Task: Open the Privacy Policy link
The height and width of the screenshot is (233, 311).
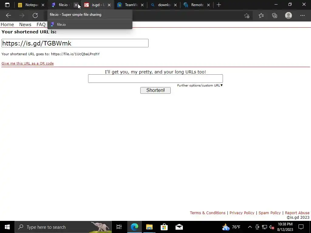Action: click(242, 213)
